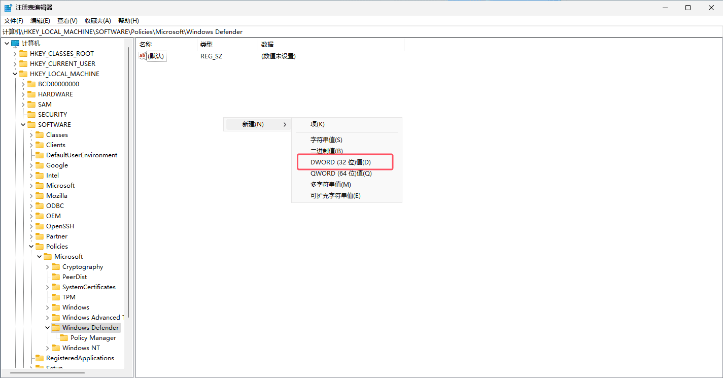Click the registry path address bar
This screenshot has width=723, height=378.
point(361,31)
